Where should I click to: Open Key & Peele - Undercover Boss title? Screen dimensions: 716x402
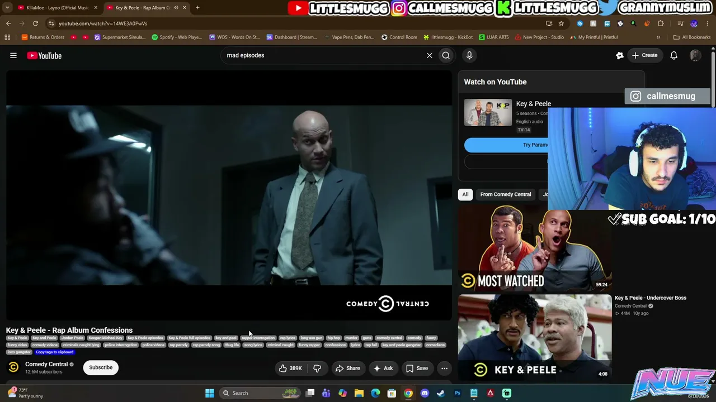pyautogui.click(x=651, y=298)
